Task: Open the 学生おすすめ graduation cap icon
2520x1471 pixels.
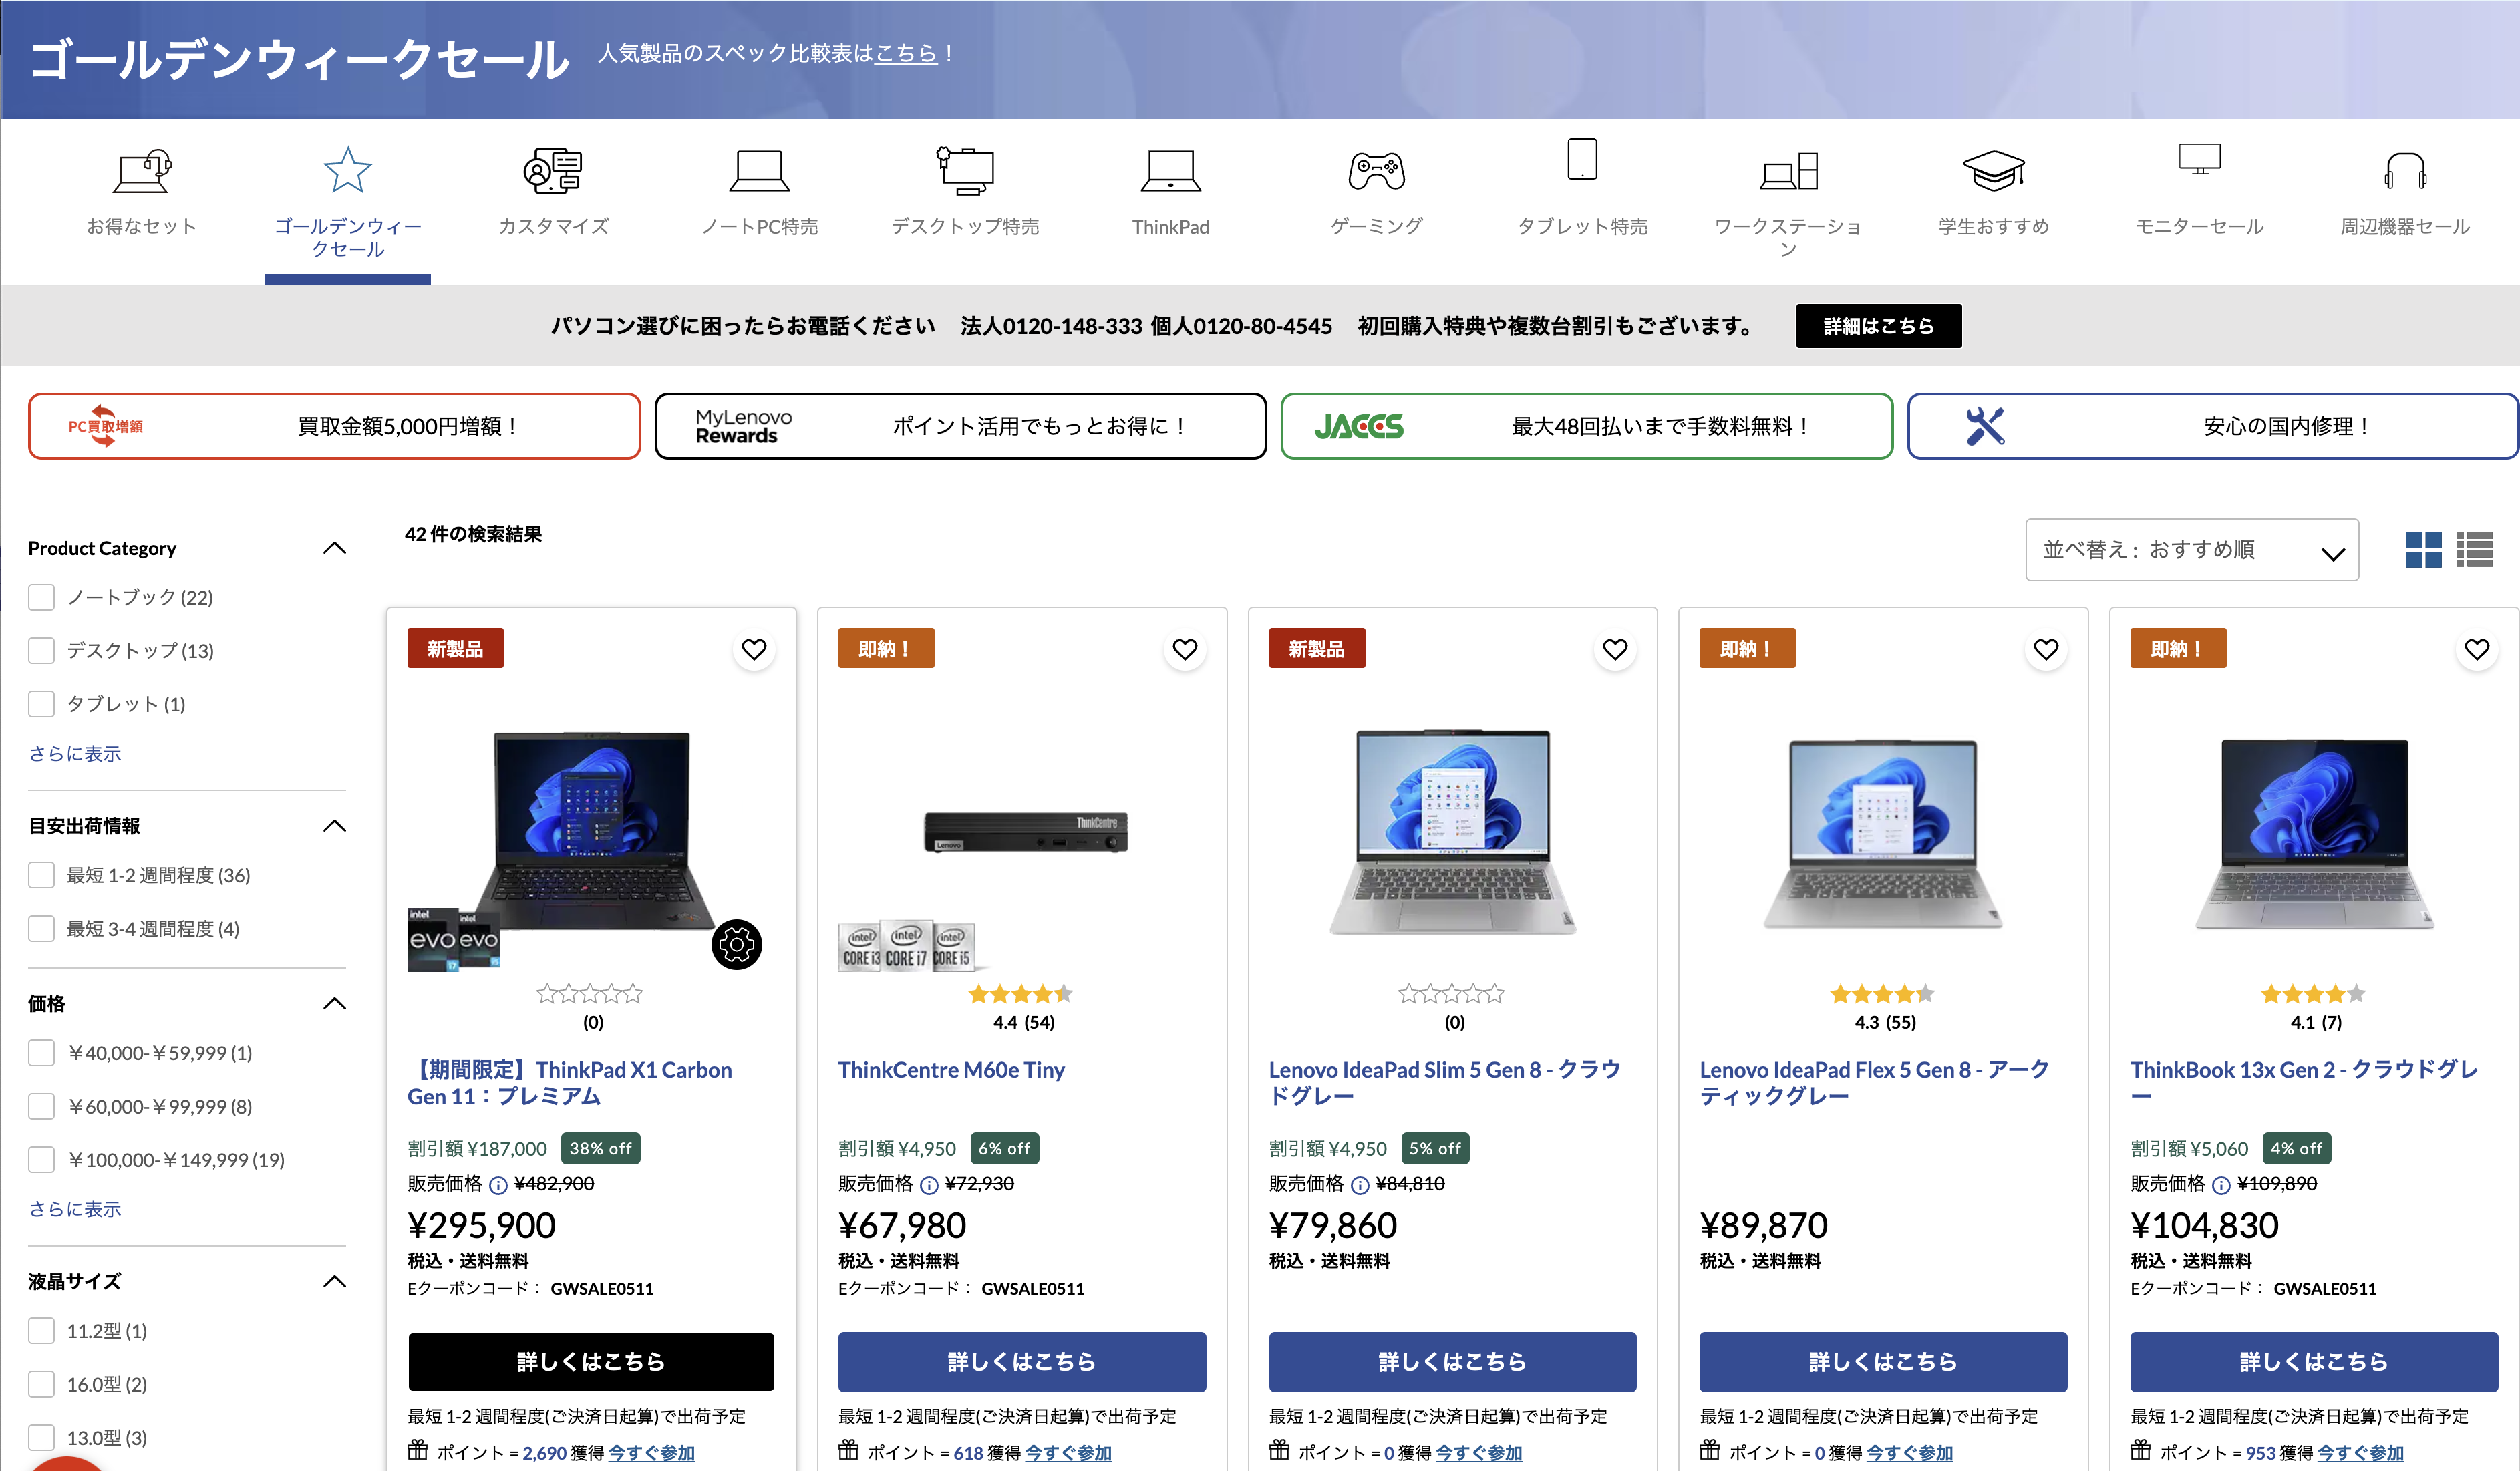Action: pyautogui.click(x=1994, y=171)
